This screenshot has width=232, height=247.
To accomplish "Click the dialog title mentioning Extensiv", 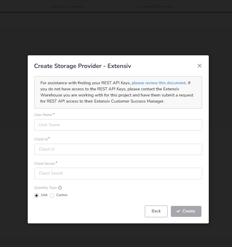I will [x=82, y=66].
